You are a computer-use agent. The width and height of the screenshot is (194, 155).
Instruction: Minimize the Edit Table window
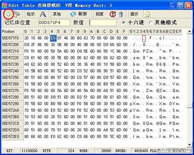(173, 6)
